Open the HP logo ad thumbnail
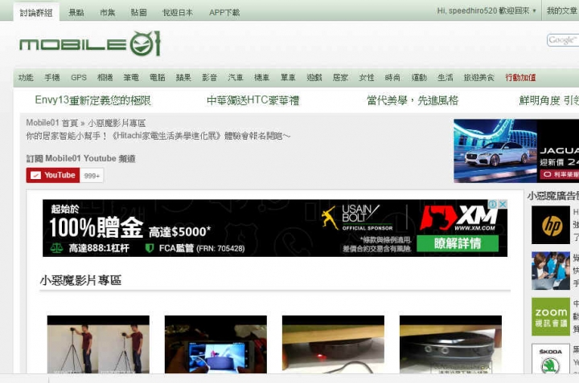The height and width of the screenshot is (383, 579). click(x=551, y=225)
